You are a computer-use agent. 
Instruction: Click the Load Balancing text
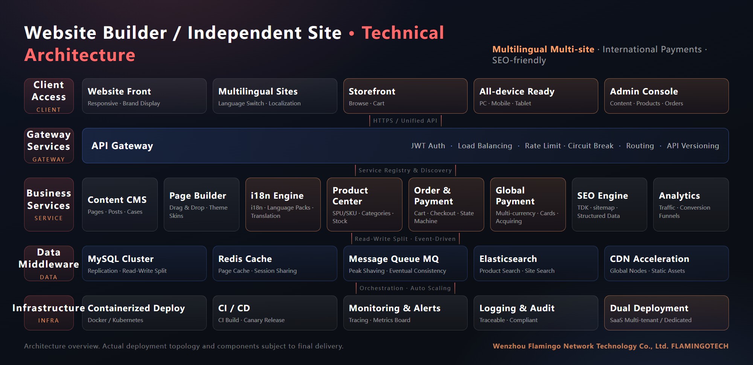[485, 146]
